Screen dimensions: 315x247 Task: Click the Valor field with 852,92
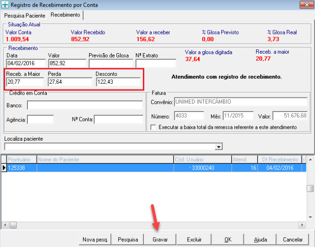pos(67,64)
